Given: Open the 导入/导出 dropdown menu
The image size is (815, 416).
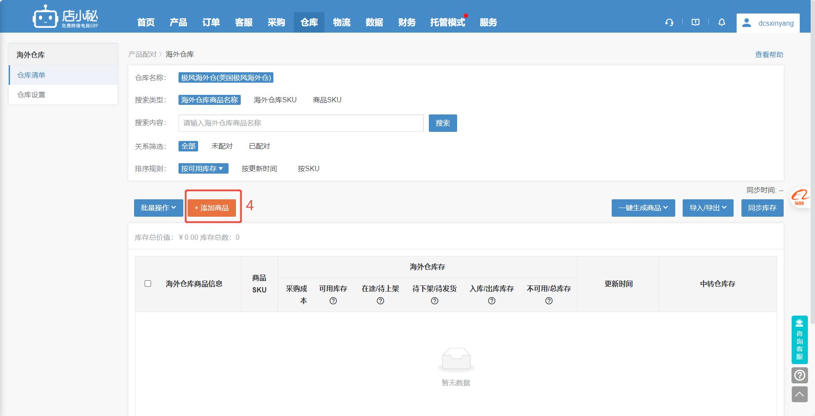Looking at the screenshot, I should pos(707,208).
